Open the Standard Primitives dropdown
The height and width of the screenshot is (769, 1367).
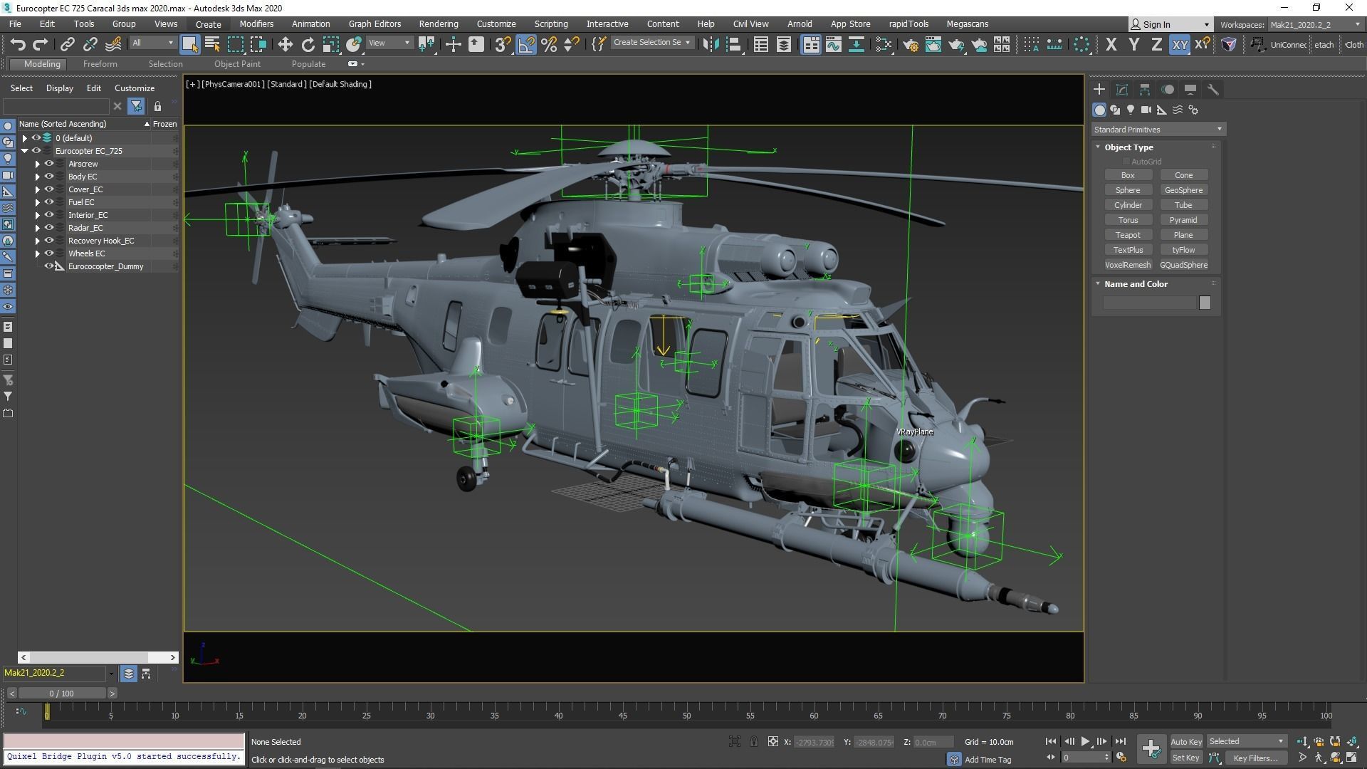point(1158,130)
